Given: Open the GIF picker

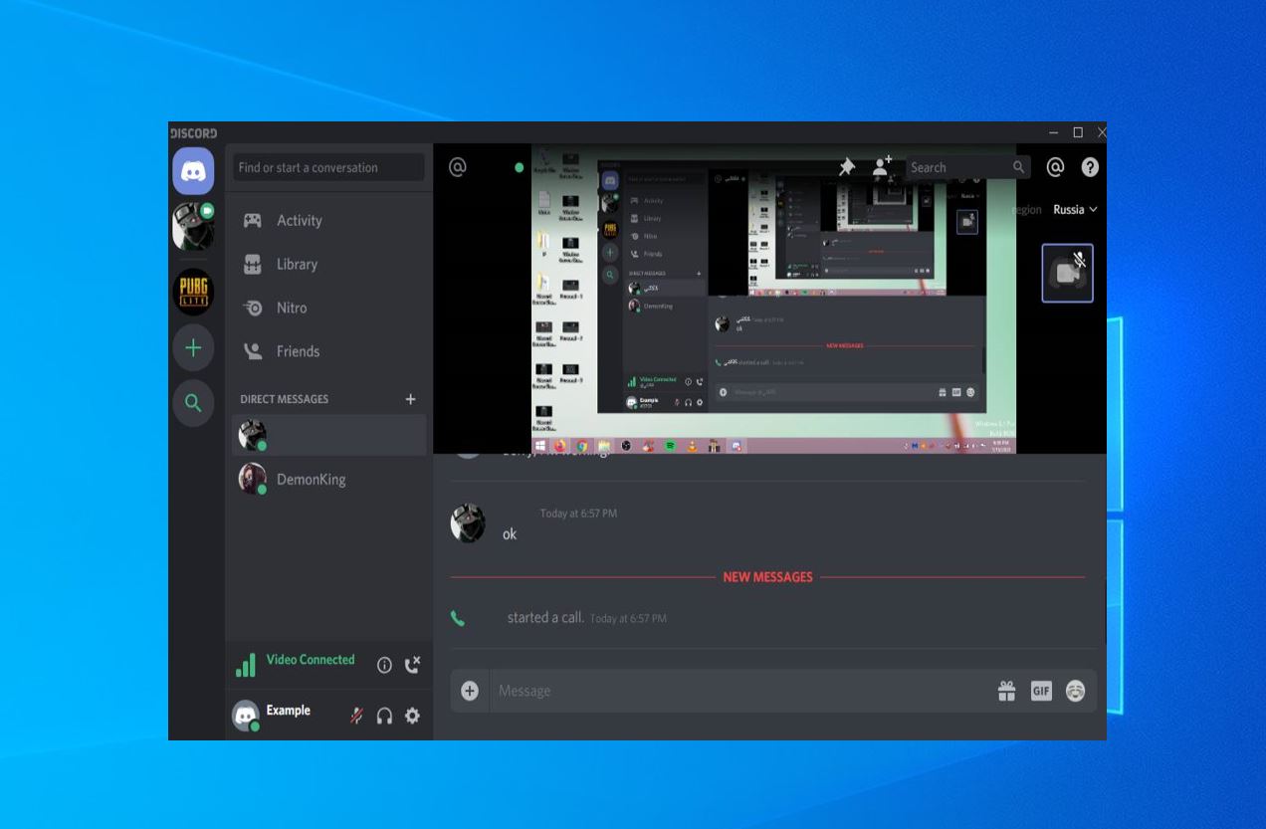Looking at the screenshot, I should pos(1041,691).
